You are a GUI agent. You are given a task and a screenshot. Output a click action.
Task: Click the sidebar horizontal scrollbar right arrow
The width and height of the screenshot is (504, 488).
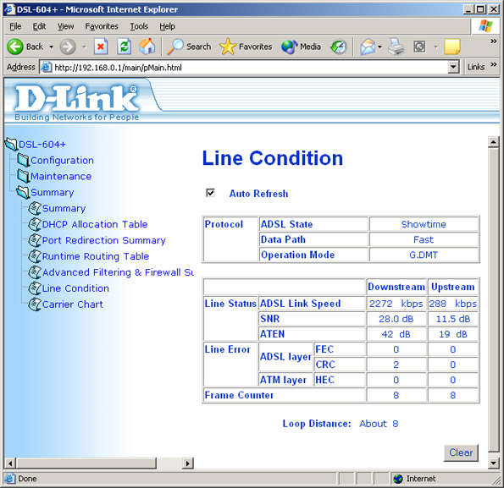pyautogui.click(x=188, y=463)
